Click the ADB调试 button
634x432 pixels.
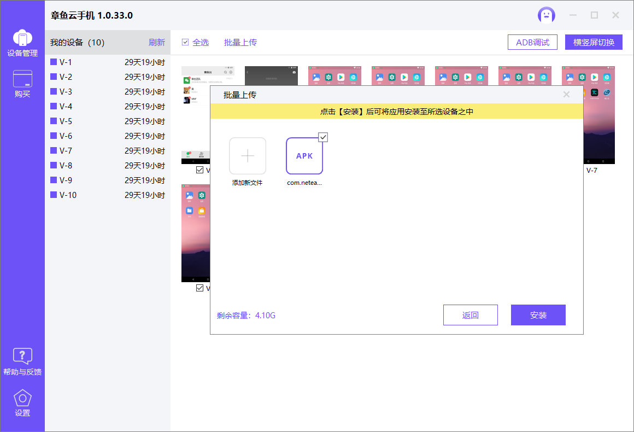pos(532,42)
